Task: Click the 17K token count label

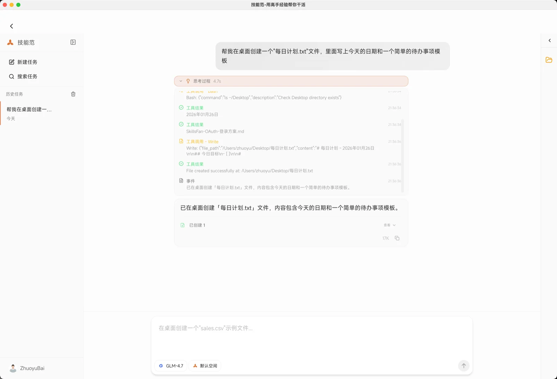Action: (385, 238)
